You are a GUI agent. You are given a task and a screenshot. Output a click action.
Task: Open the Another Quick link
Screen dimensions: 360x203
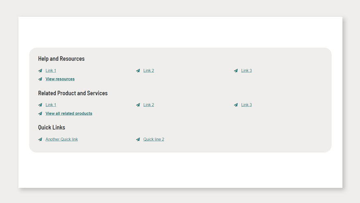(61, 140)
